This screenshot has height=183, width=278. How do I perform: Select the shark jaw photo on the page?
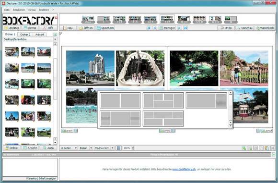pyautogui.click(x=140, y=68)
